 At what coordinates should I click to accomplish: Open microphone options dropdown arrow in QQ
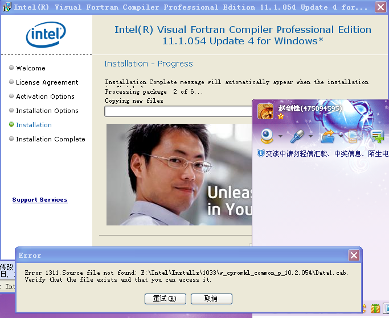coord(310,136)
